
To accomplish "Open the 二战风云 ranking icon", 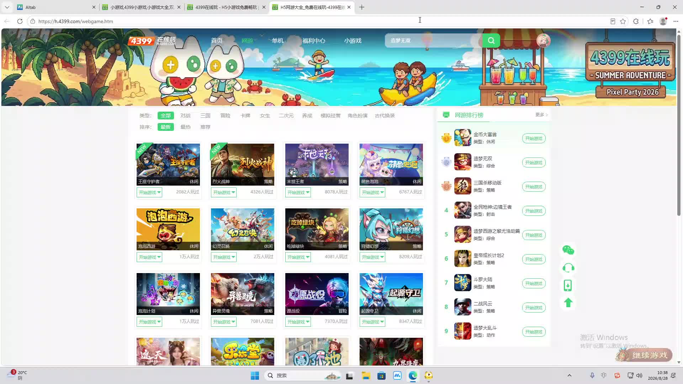I will (x=462, y=307).
